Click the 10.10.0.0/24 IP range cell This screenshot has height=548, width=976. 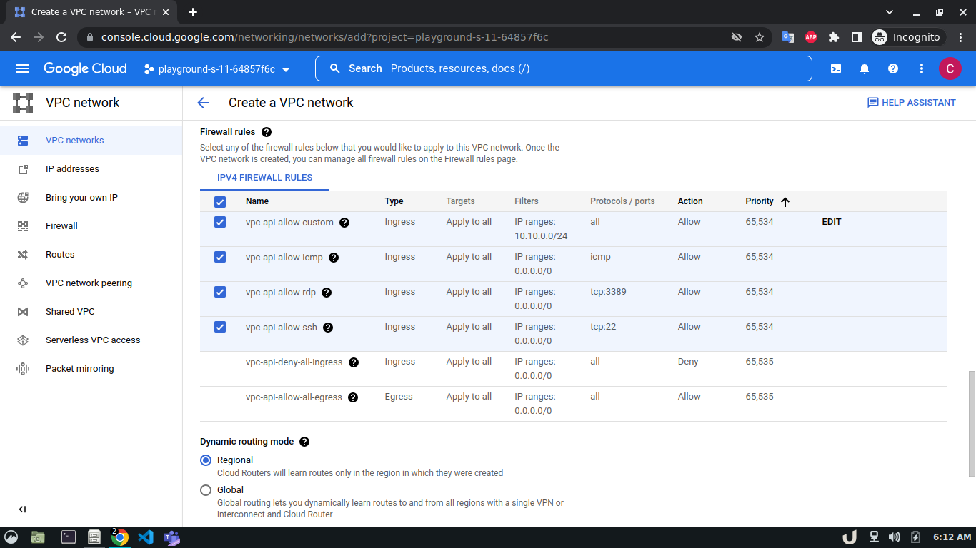tap(541, 235)
